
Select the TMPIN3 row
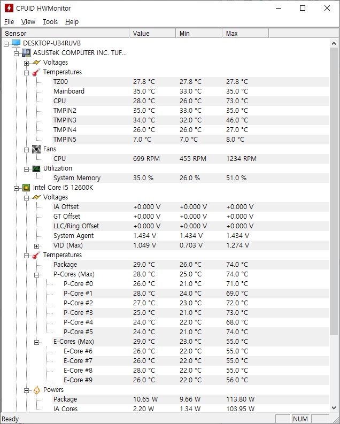point(190,120)
